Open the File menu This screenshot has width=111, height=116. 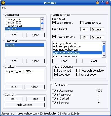(4, 8)
